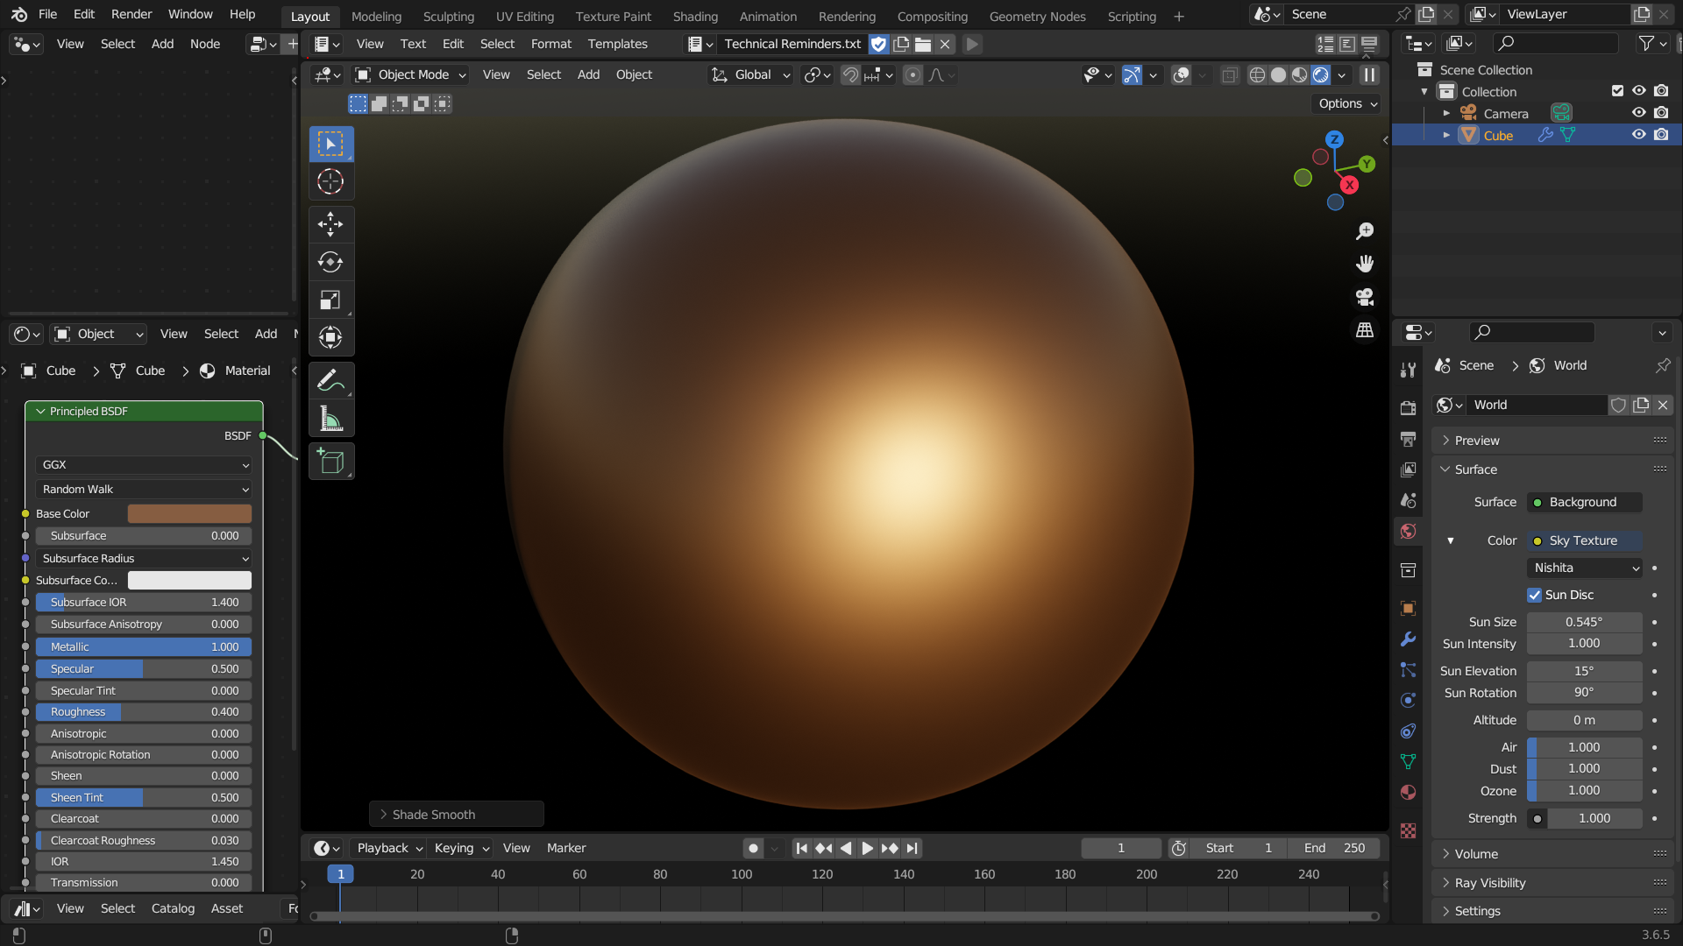Switch to the Geometry Nodes workspace tab
This screenshot has width=1683, height=946.
click(x=1037, y=16)
